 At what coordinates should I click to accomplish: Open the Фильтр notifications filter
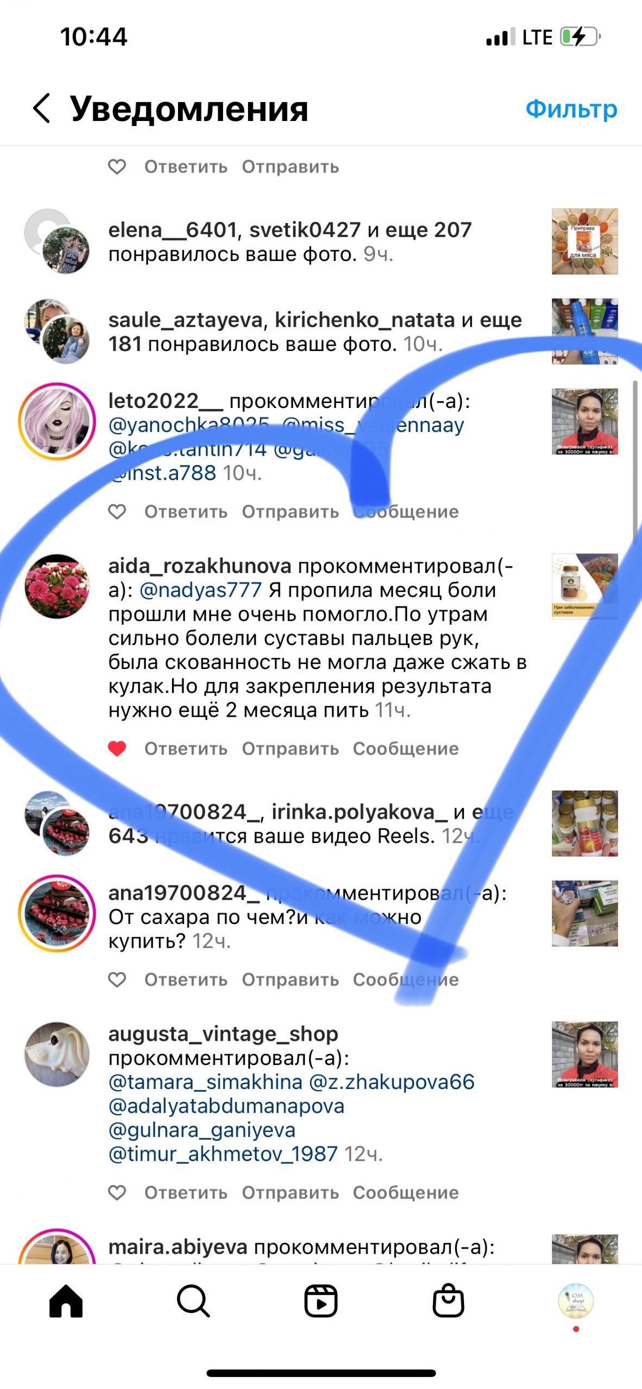[571, 109]
